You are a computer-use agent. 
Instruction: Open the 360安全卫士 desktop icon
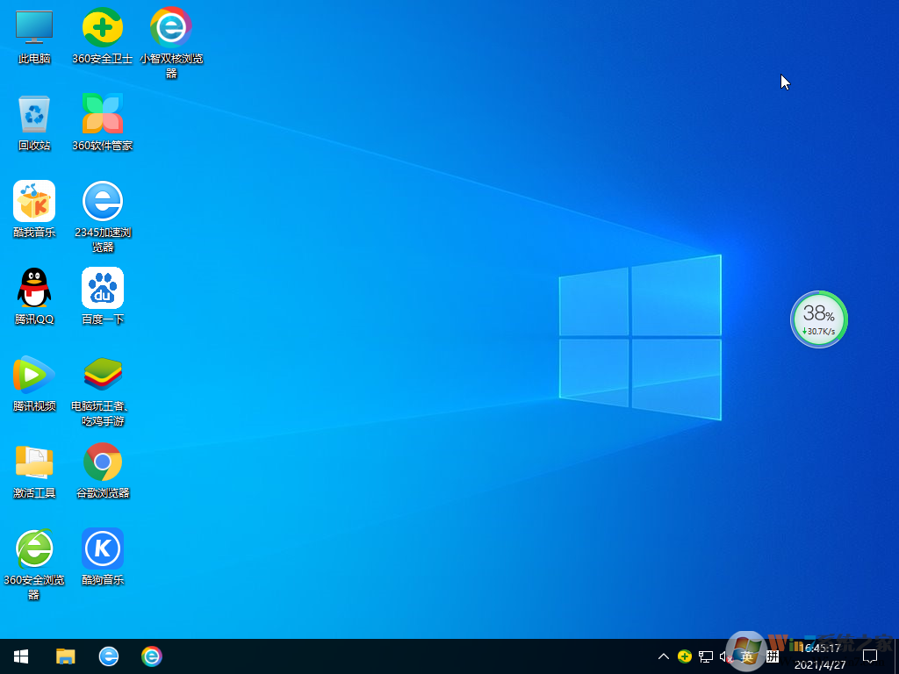pyautogui.click(x=103, y=28)
